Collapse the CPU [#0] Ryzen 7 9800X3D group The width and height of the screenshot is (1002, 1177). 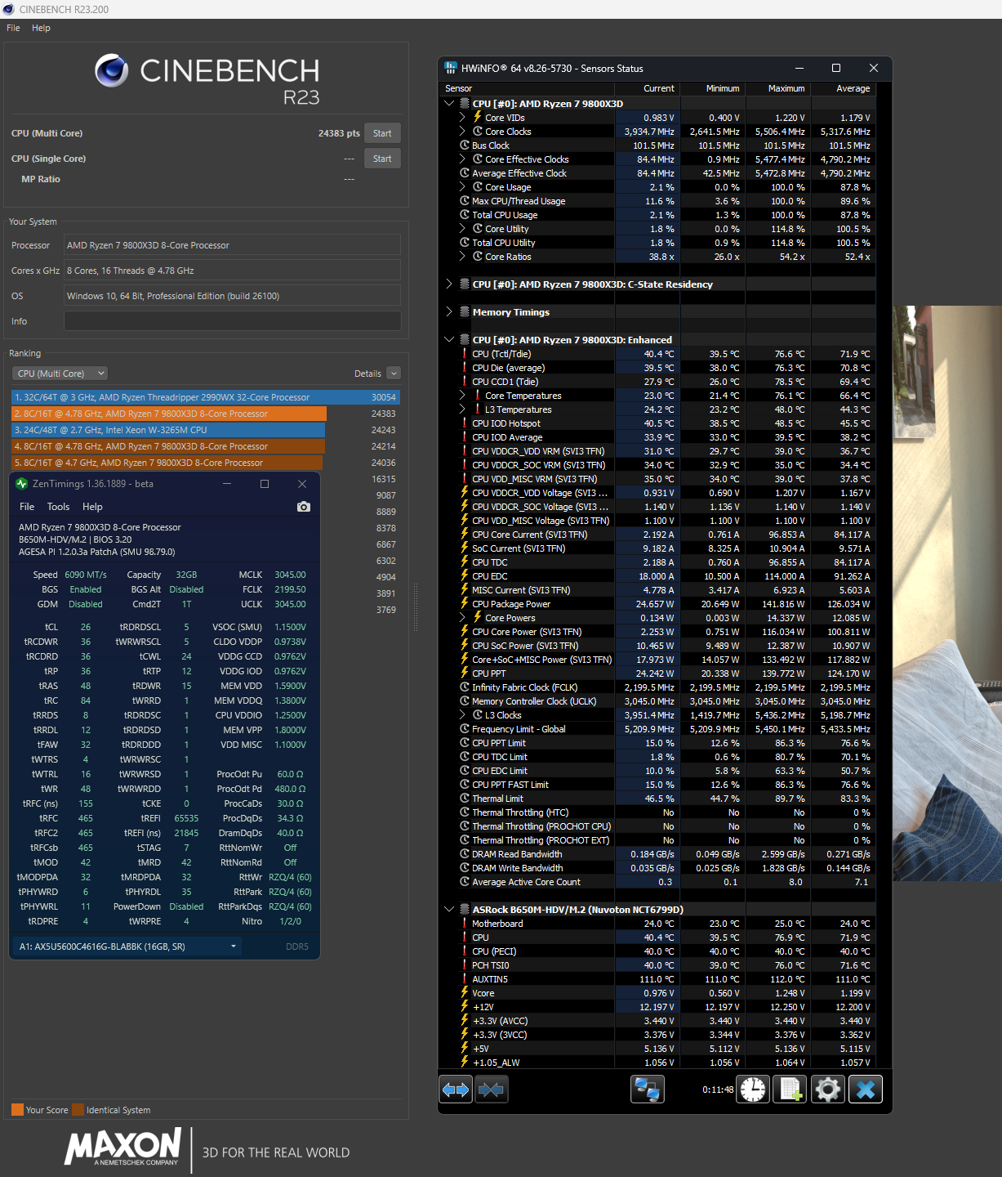[449, 104]
